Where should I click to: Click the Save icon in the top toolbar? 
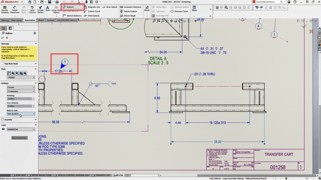point(50,2)
